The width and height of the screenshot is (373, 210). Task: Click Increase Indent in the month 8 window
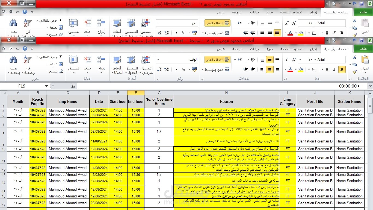tap(245, 69)
